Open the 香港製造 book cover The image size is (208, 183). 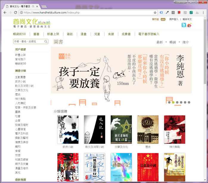[x=68, y=167]
